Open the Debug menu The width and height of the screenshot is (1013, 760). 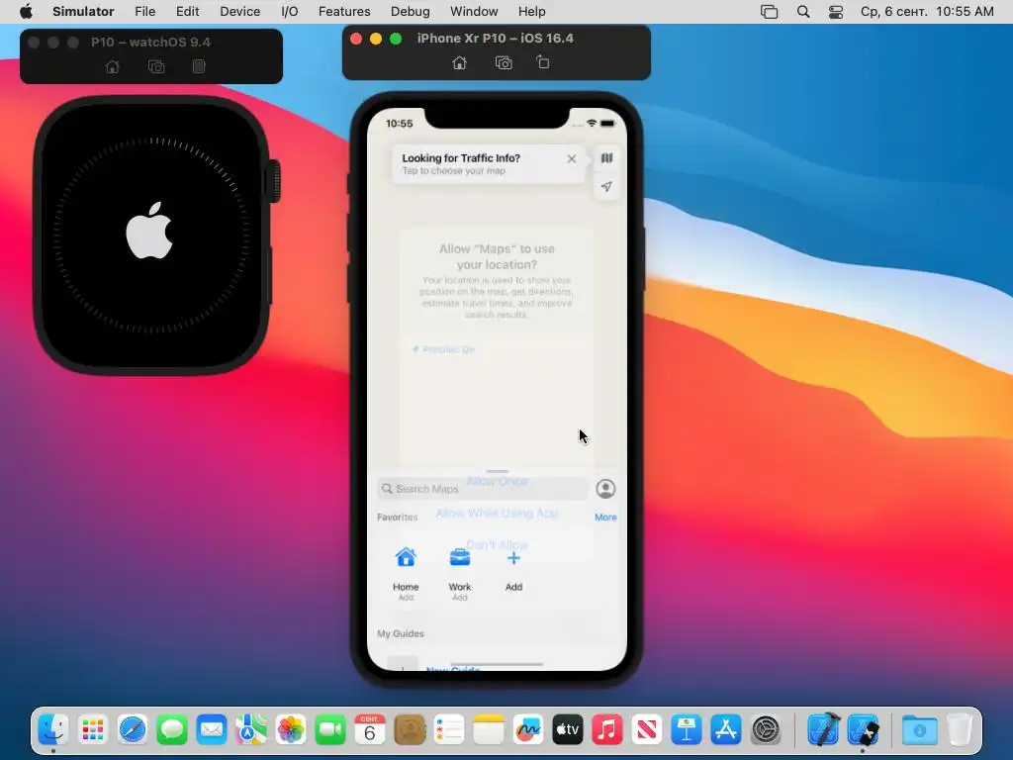(411, 12)
